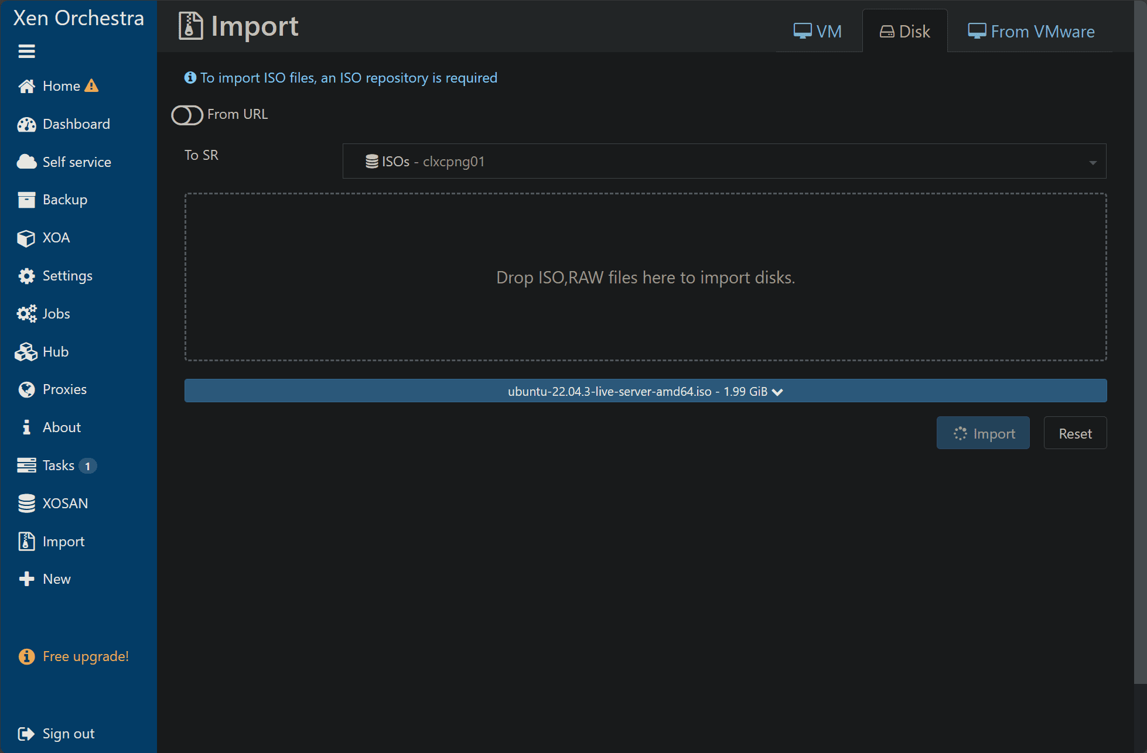Click the Proxies globe icon

[26, 390]
